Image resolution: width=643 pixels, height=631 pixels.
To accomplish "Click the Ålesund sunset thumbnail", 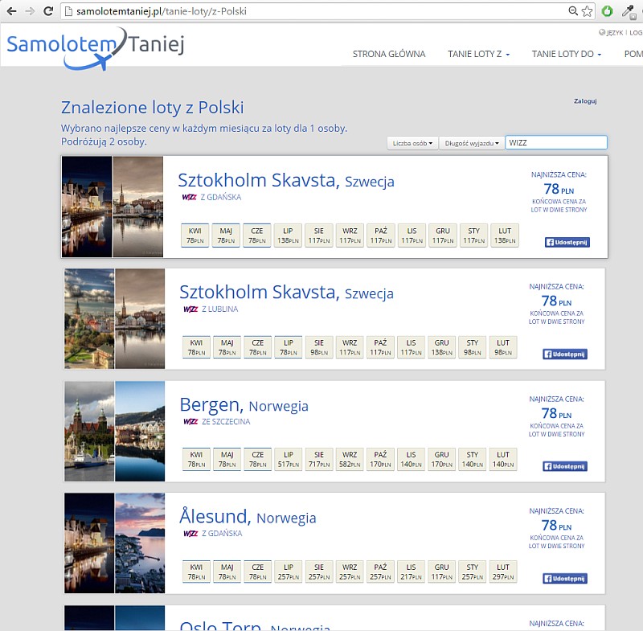I will tap(140, 543).
